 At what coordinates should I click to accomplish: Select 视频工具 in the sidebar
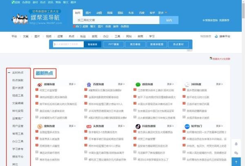coord(18,95)
